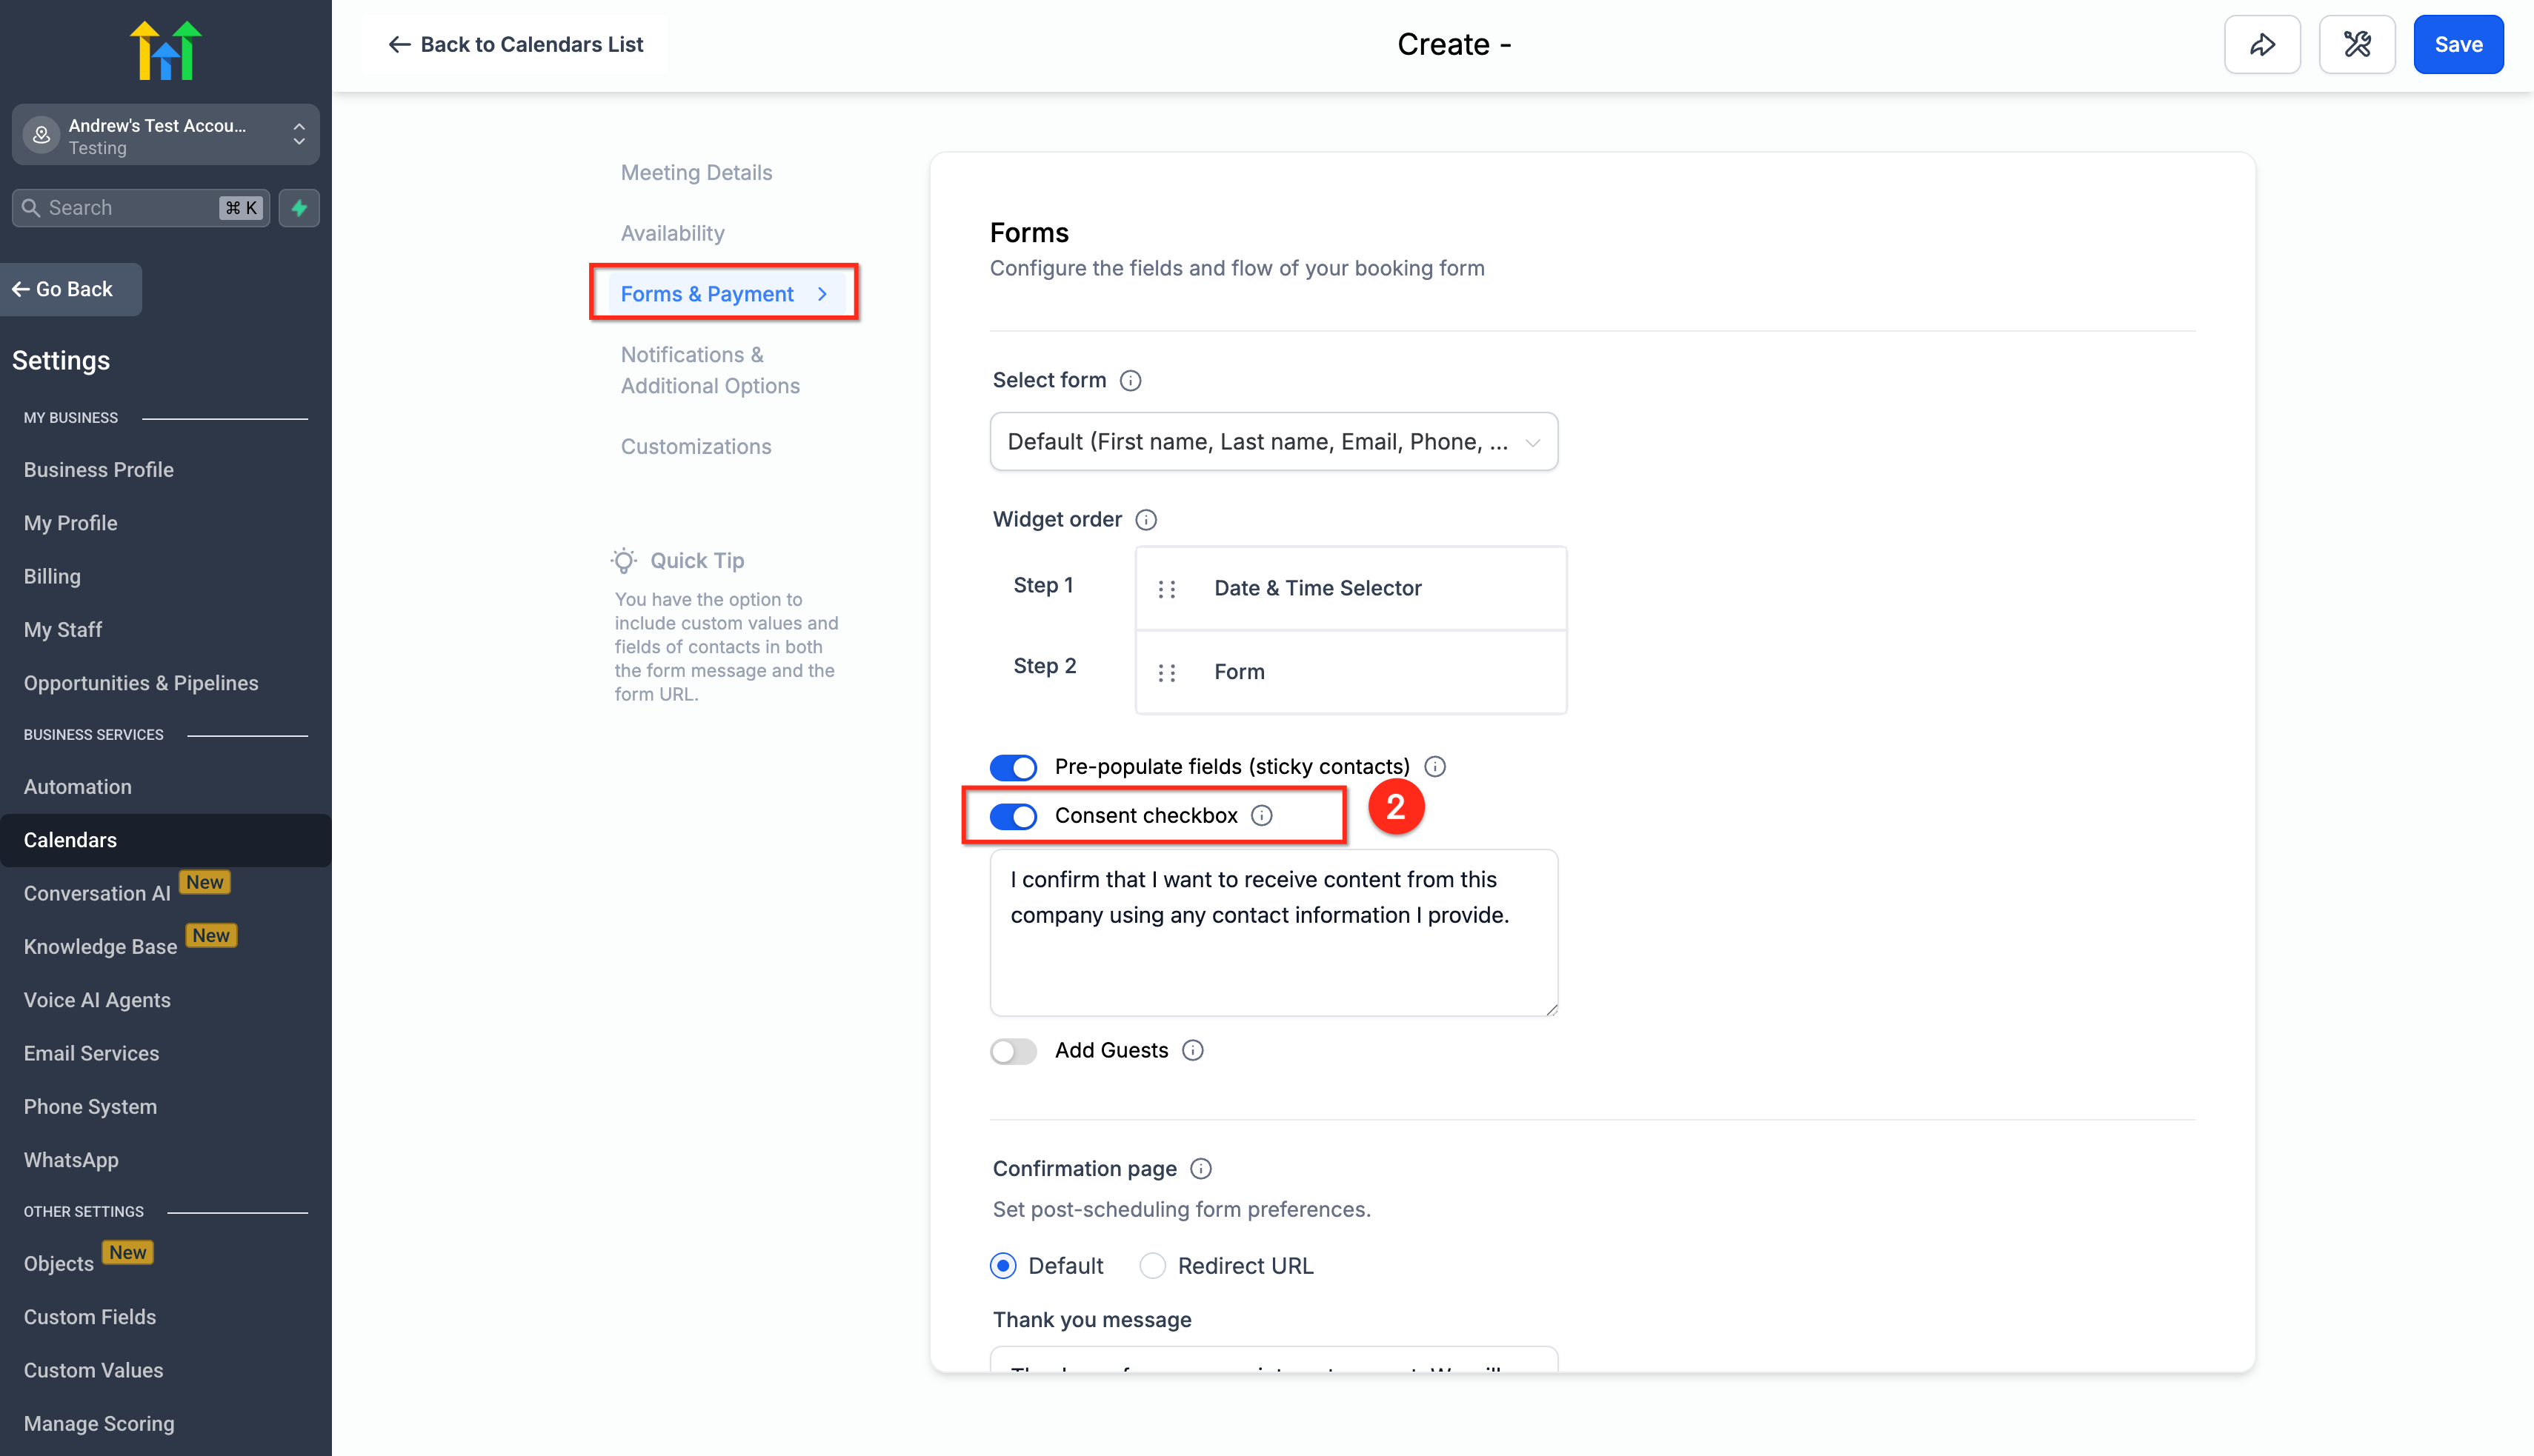Click info icon beside Consent checkbox label
Viewport: 2534px width, 1456px height.
[1263, 816]
